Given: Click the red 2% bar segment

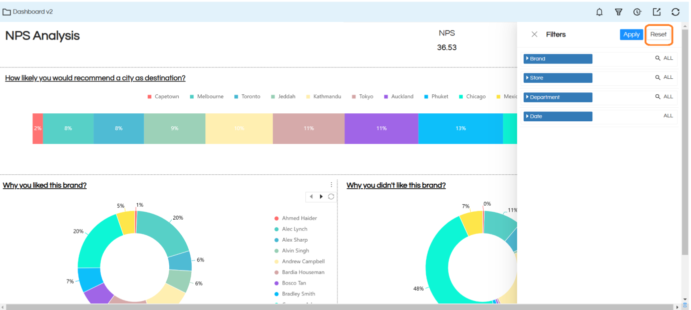Looking at the screenshot, I should coord(38,128).
